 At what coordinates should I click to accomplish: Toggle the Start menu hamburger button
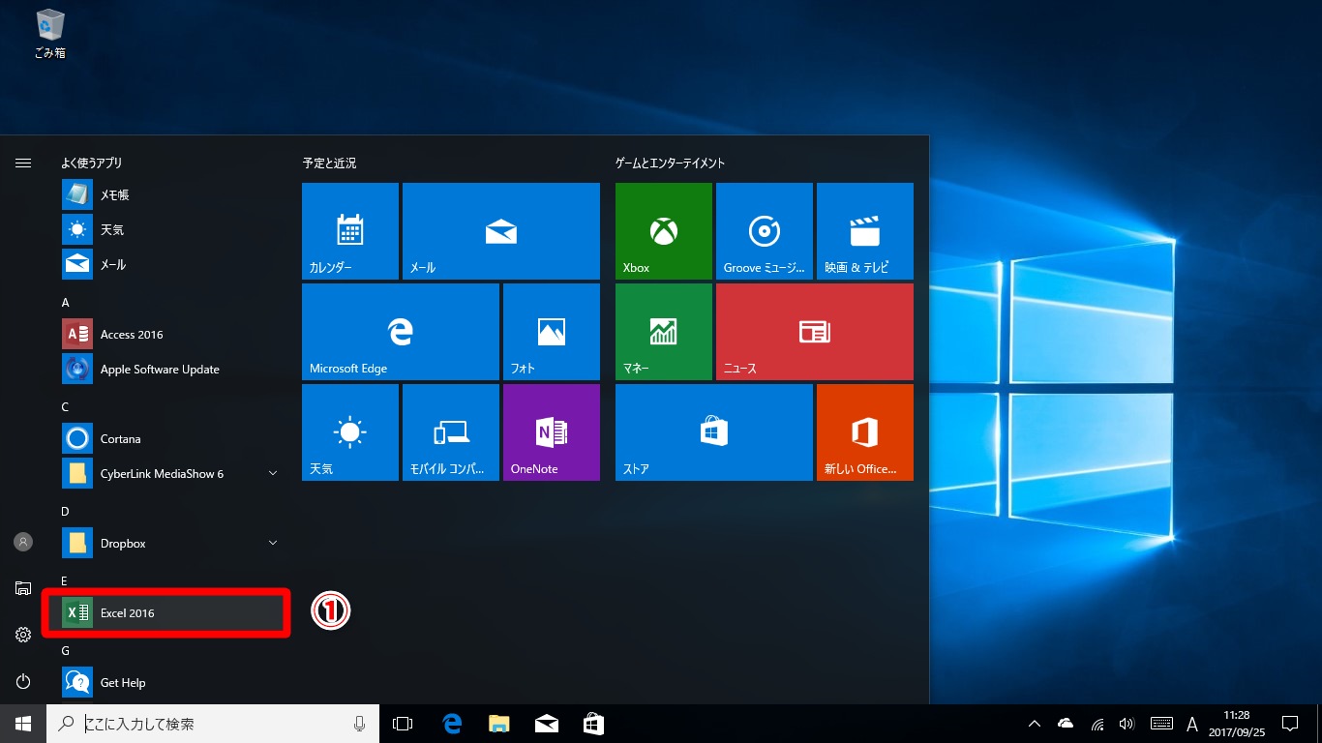(23, 163)
